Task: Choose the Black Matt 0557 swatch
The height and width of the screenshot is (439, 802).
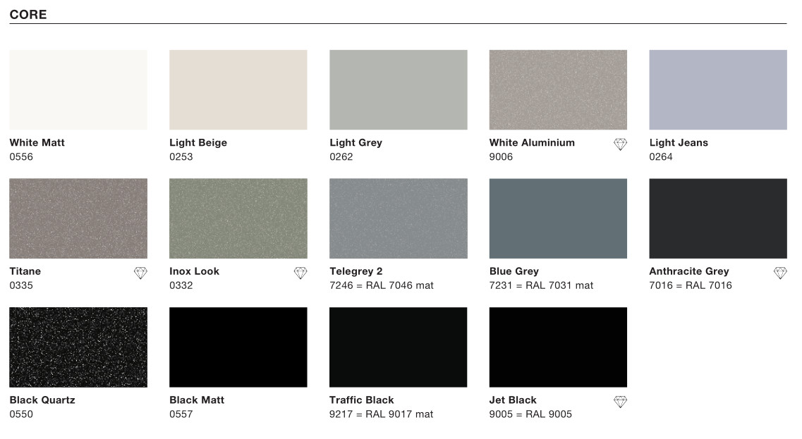Action: (x=238, y=347)
